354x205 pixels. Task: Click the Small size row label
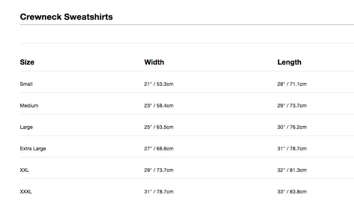pyautogui.click(x=26, y=84)
